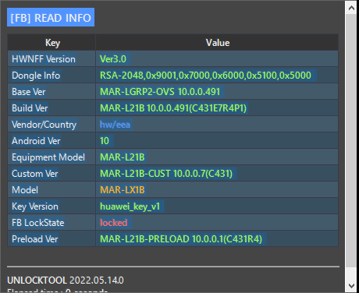Click the [FB] READ INFO label
Viewport: 359px width, 293px height.
click(51, 17)
